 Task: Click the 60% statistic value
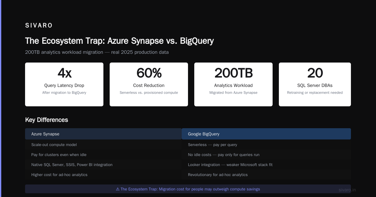point(149,73)
